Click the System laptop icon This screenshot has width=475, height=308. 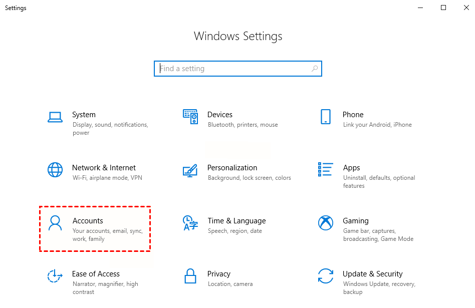click(x=55, y=117)
